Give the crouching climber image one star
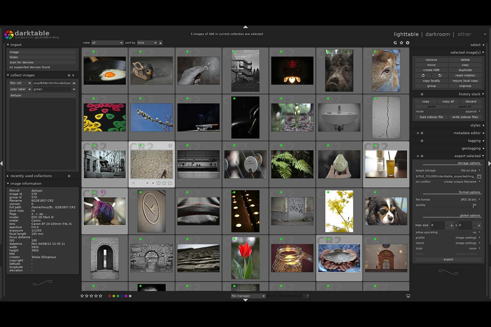The width and height of the screenshot is (491, 327). point(147,183)
